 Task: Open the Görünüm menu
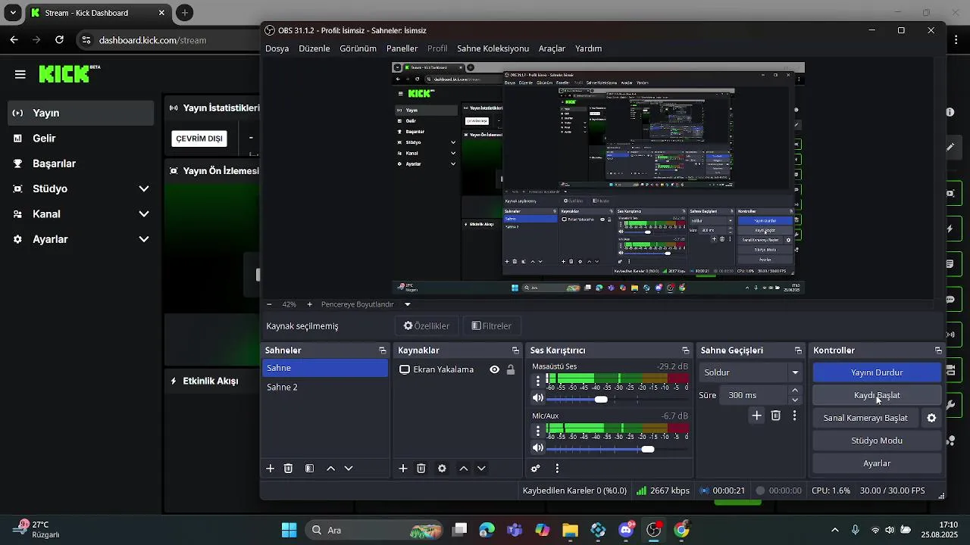click(358, 48)
